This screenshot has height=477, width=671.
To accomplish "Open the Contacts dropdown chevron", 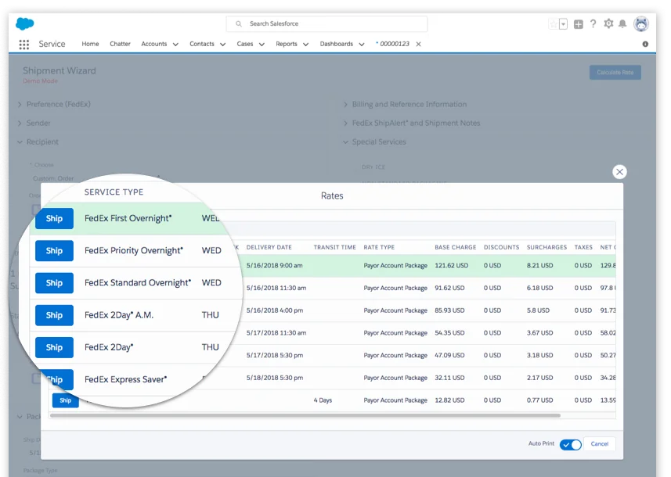I will point(222,44).
